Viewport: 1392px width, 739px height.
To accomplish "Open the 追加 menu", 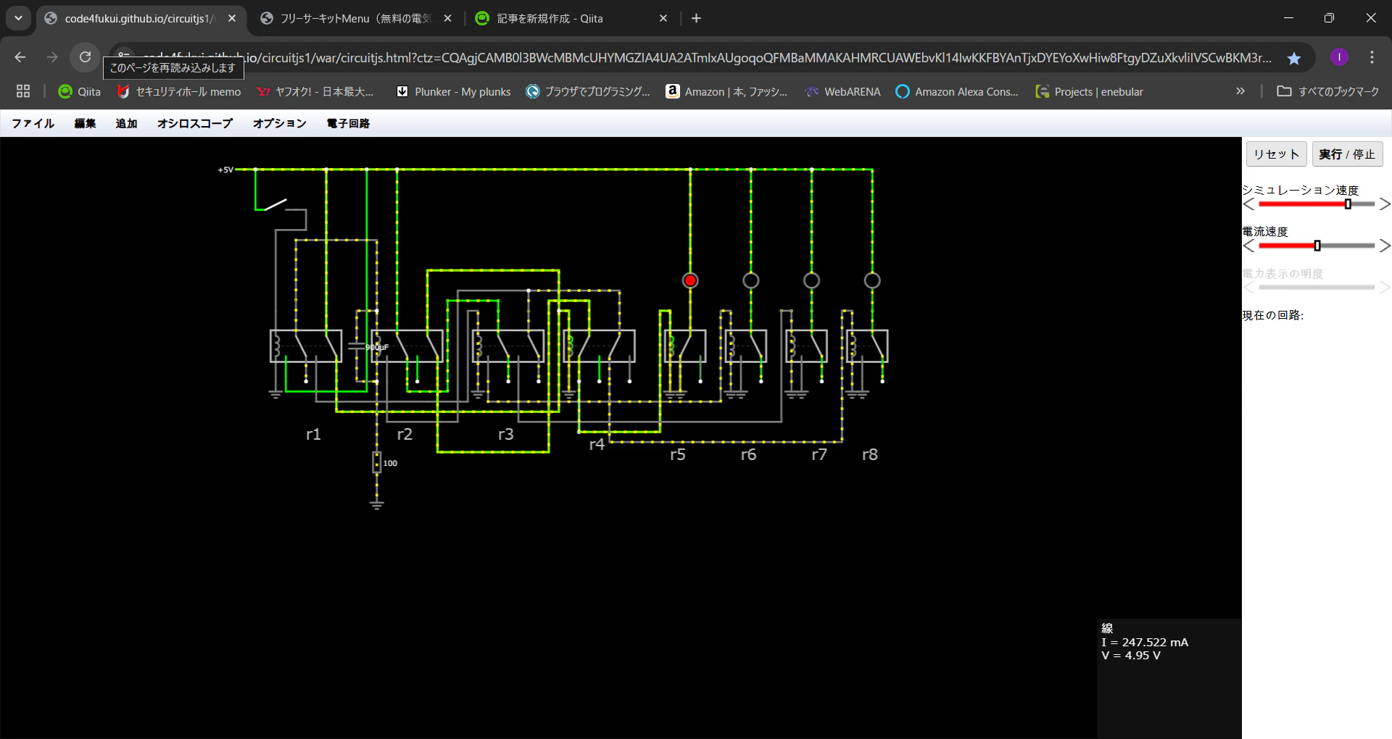I will tap(126, 123).
